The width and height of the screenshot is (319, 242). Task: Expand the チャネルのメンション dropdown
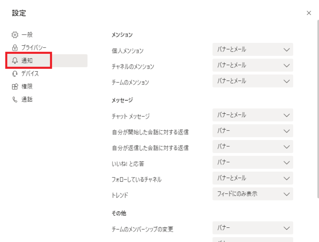coord(253,65)
